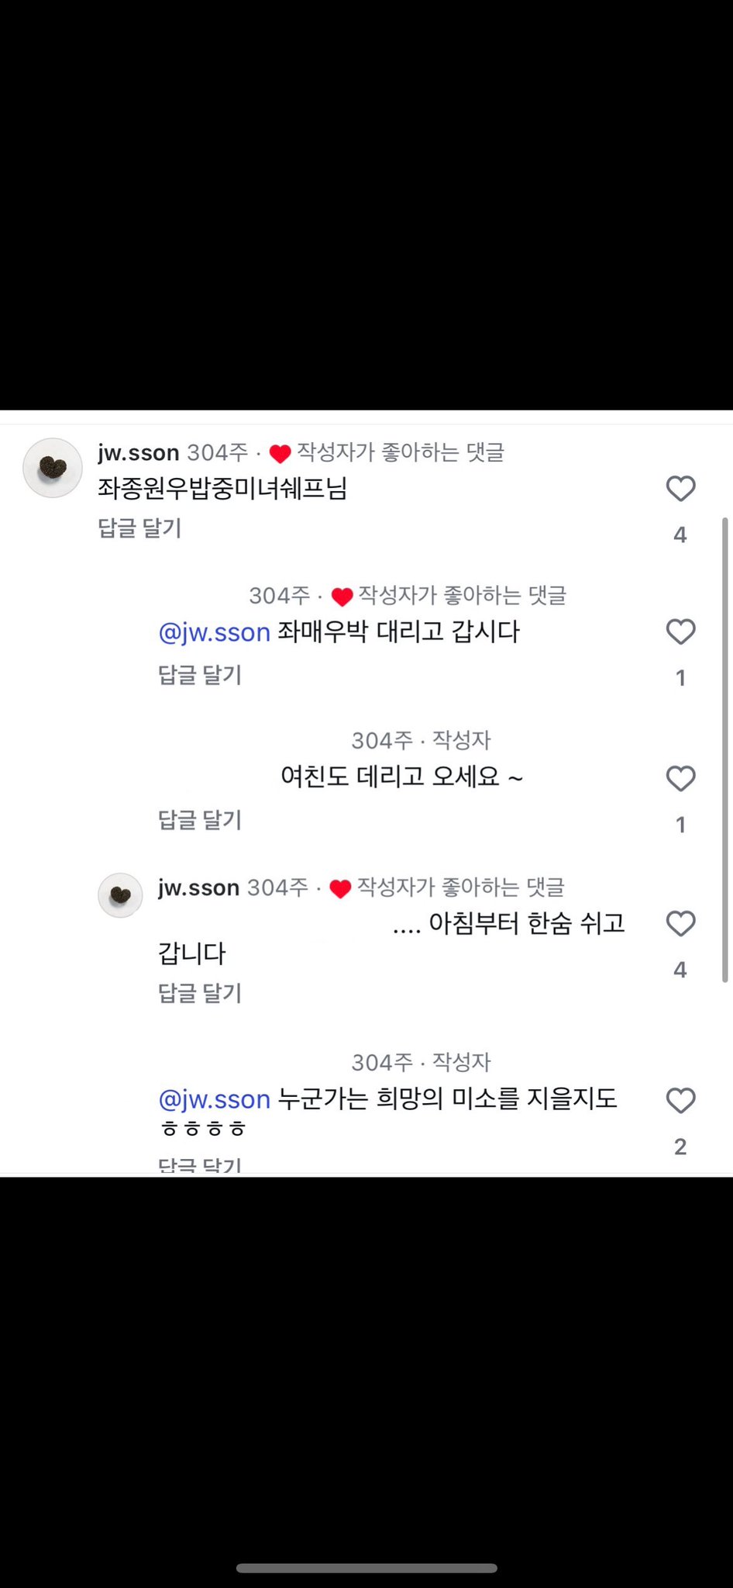Image resolution: width=733 pixels, height=1588 pixels.
Task: Tap the home indicator bar at bottom
Action: [366, 1568]
